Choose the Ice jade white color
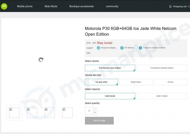This screenshot has height=134, width=190. point(101,82)
